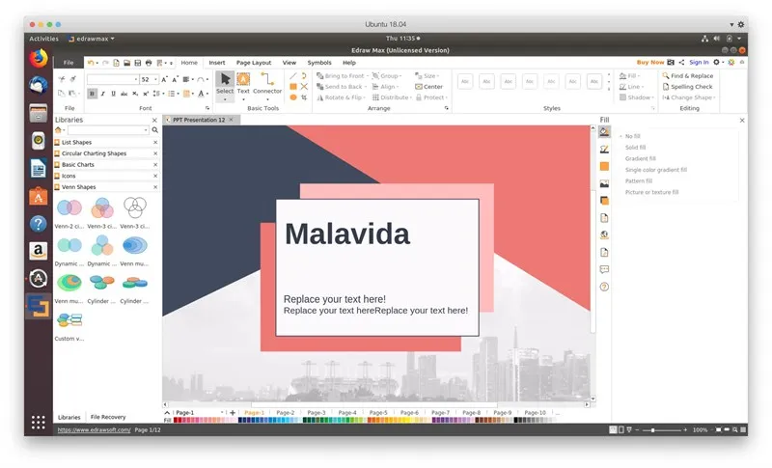Open the Insert ribbon tab
Screen dimensions: 772x468
click(x=217, y=62)
